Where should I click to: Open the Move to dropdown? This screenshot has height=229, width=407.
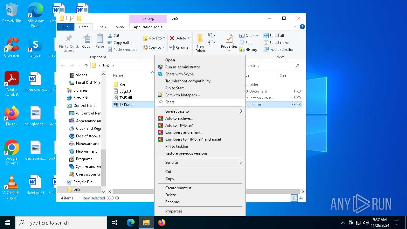pyautogui.click(x=154, y=38)
